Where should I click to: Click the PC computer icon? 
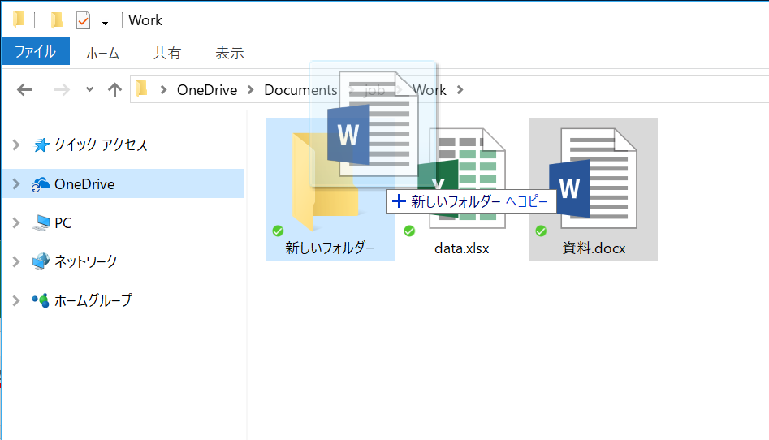pos(41,222)
